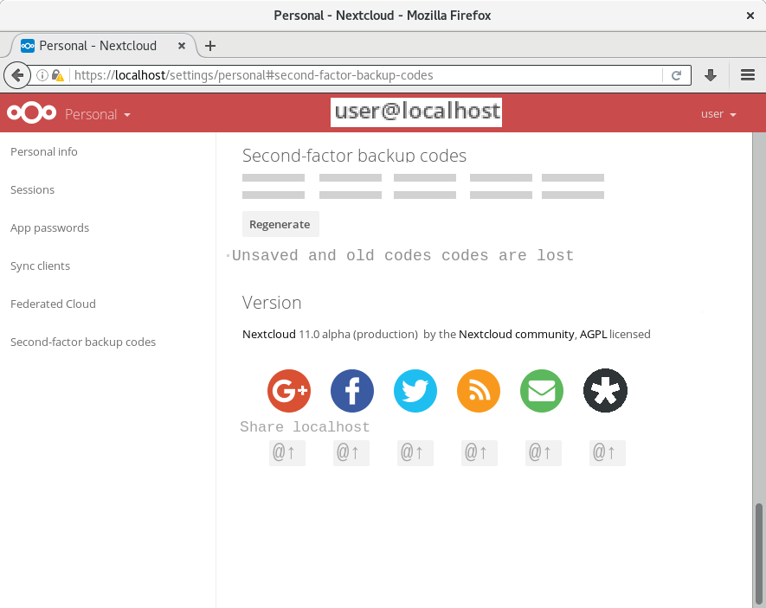Click the Regenerate button
766x608 pixels.
[280, 225]
